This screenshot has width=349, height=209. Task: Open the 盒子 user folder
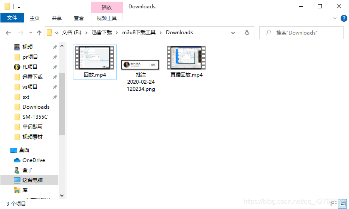pos(28,170)
